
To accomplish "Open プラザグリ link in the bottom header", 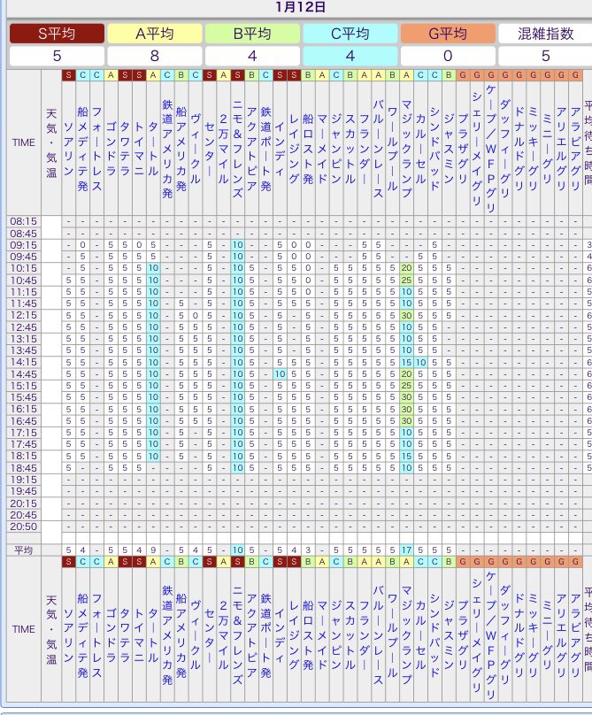I will click(463, 635).
